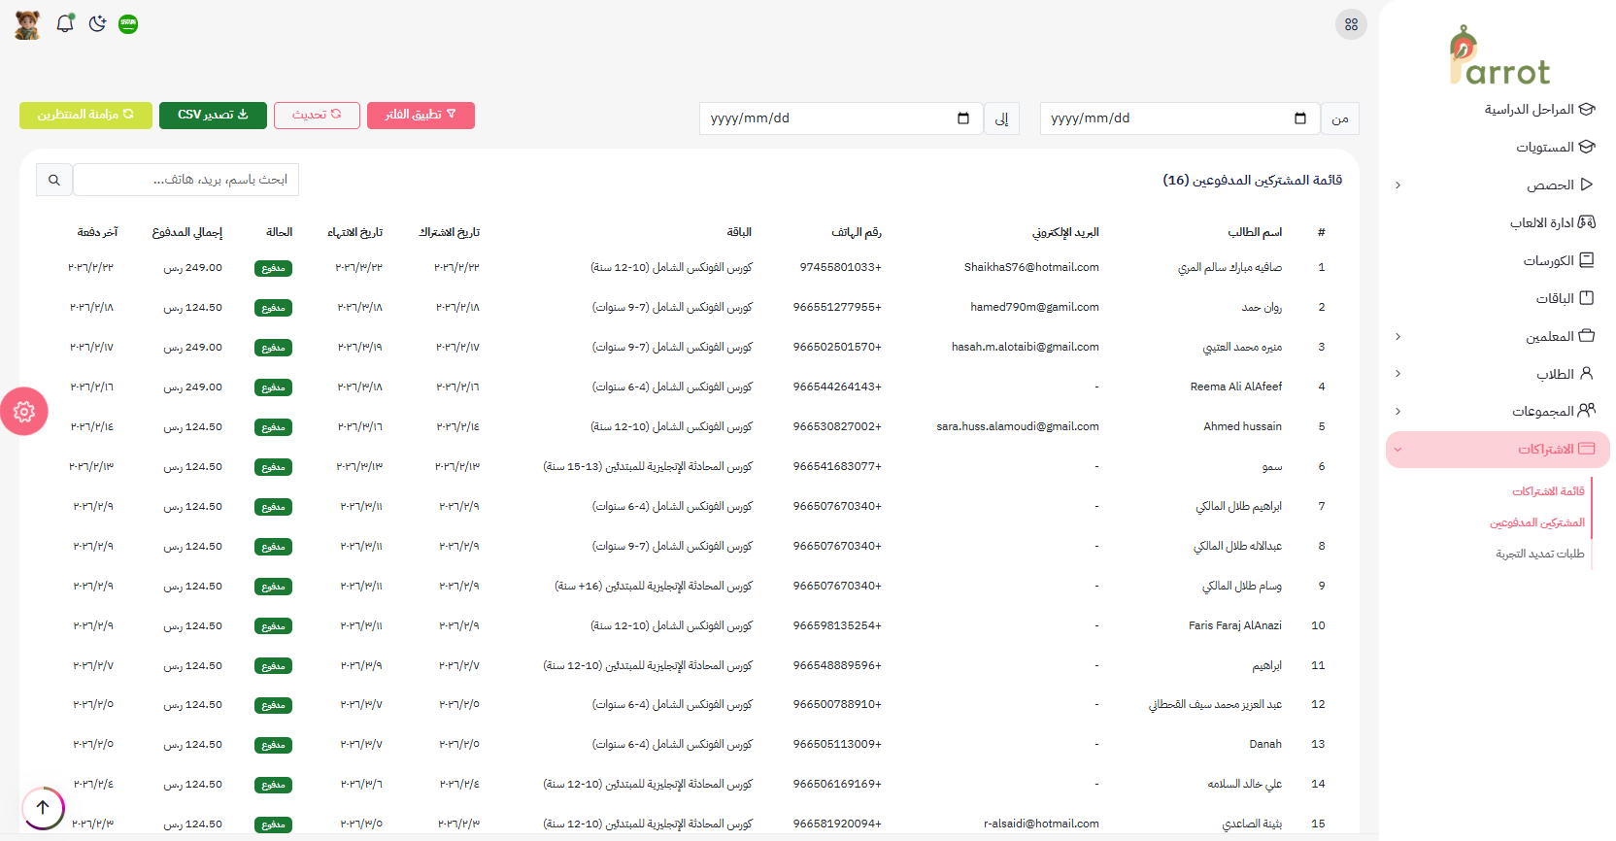Image resolution: width=1616 pixels, height=841 pixels.
Task: Open the notifications bell icon
Action: tap(65, 23)
